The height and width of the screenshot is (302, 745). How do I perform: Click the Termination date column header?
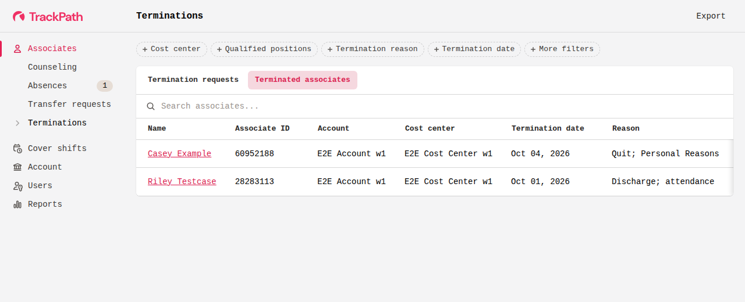(548, 128)
